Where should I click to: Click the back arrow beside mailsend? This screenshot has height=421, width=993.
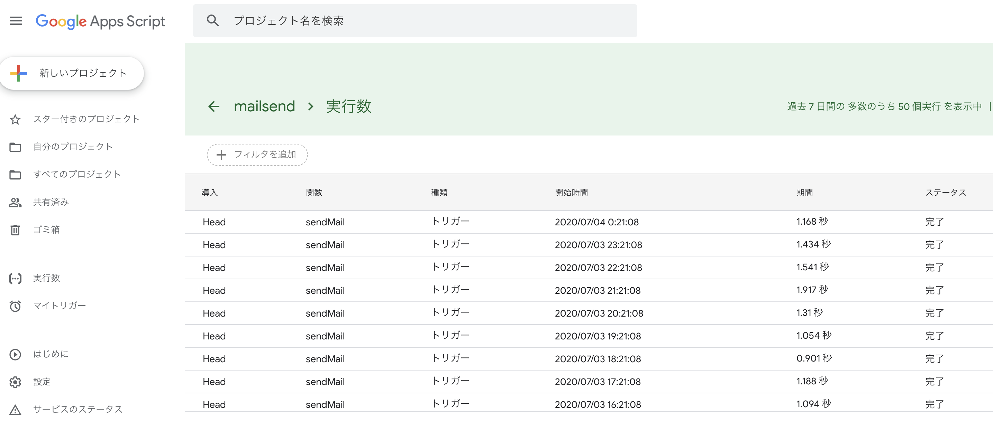pyautogui.click(x=214, y=106)
